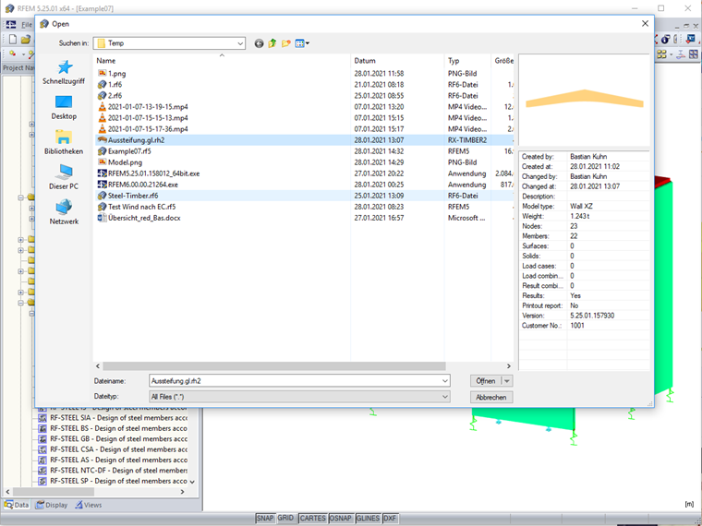Switch to the Data navigator tab
The width and height of the screenshot is (702, 526).
(17, 505)
